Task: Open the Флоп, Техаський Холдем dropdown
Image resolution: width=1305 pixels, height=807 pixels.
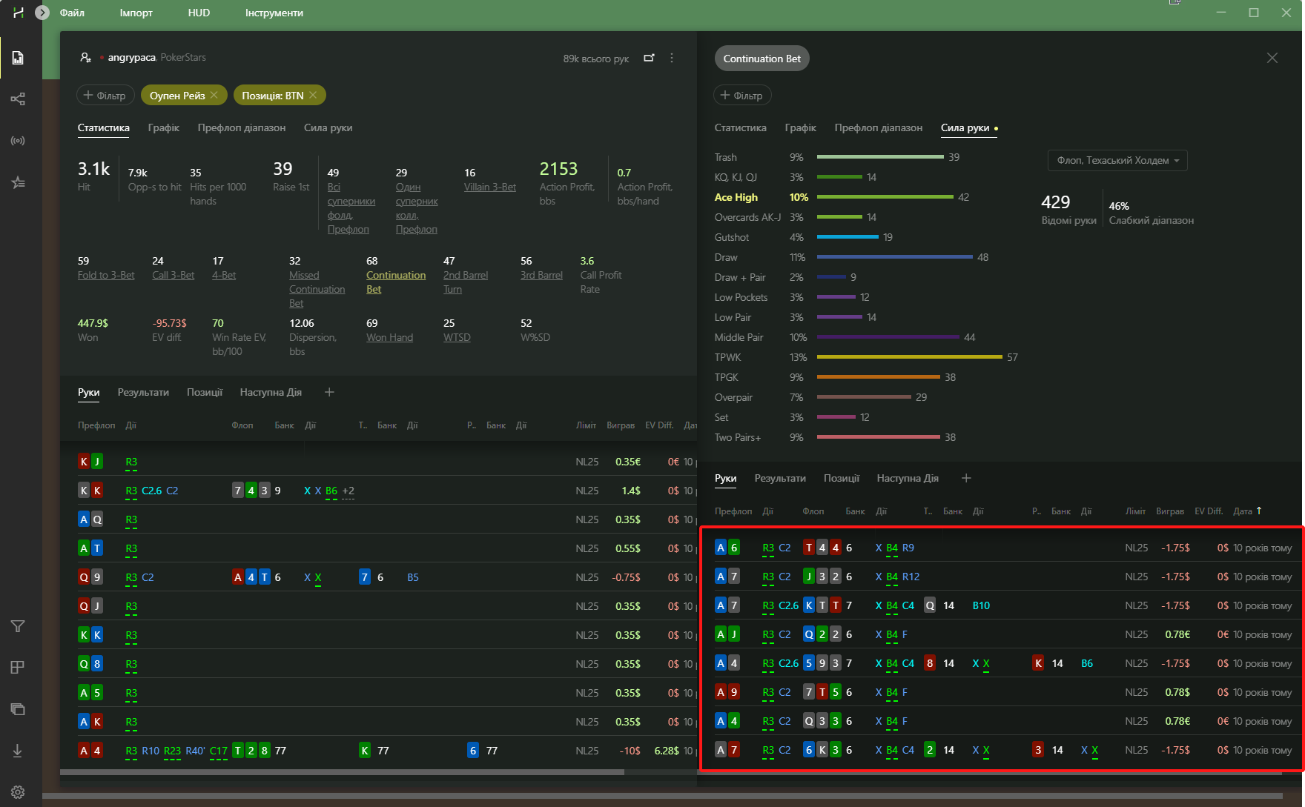Action: (1117, 160)
